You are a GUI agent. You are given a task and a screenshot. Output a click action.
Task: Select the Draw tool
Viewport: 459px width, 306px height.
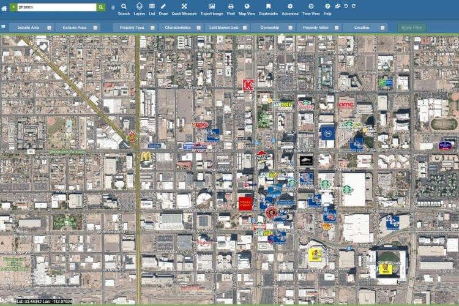coord(163,9)
